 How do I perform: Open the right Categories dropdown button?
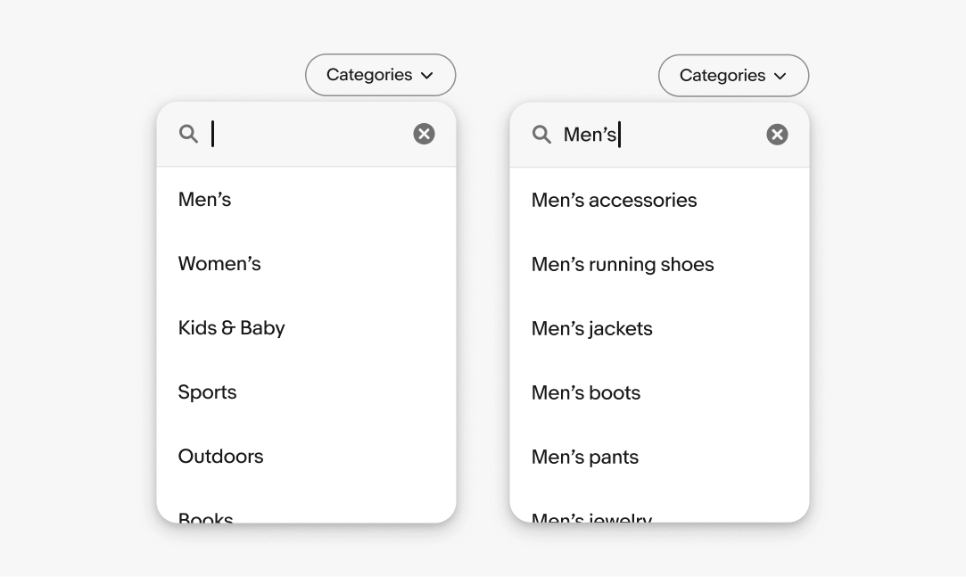733,75
